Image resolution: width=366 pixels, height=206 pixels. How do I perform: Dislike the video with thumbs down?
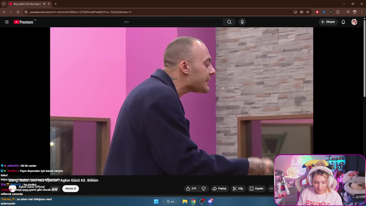click(x=204, y=189)
